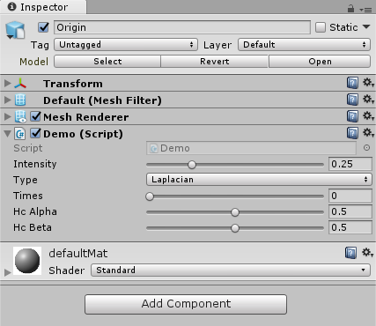The width and height of the screenshot is (376, 326).
Task: Click the Times slider handle
Action: pos(150,196)
